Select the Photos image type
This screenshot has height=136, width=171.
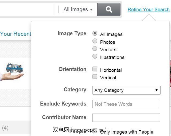pos(95,41)
